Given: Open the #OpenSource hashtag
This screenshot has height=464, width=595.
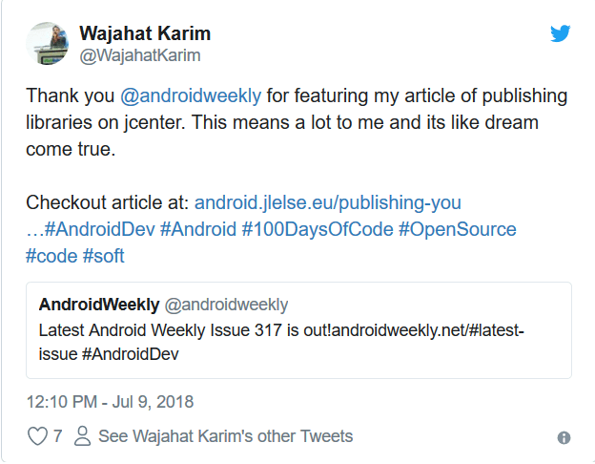Looking at the screenshot, I should (x=458, y=229).
